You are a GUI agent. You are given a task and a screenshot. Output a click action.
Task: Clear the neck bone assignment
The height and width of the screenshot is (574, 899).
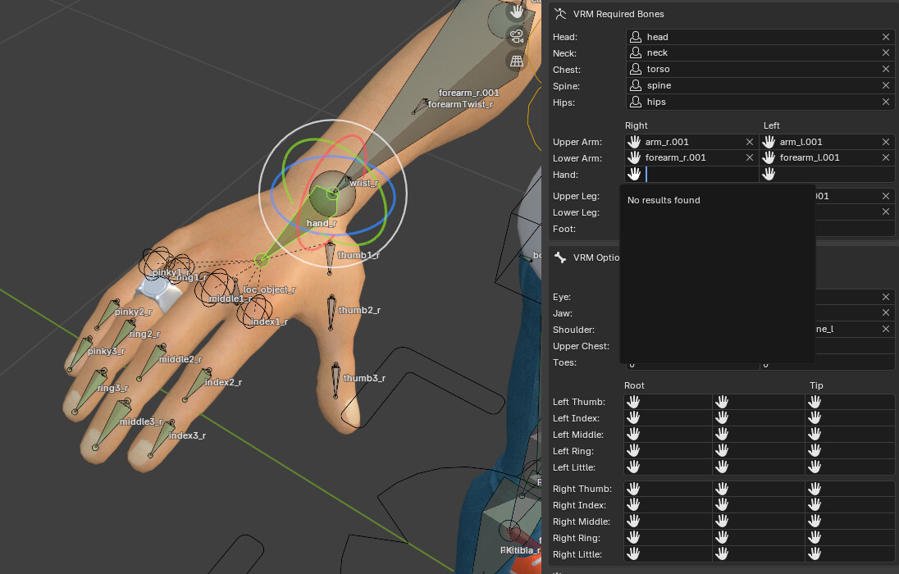pyautogui.click(x=886, y=52)
